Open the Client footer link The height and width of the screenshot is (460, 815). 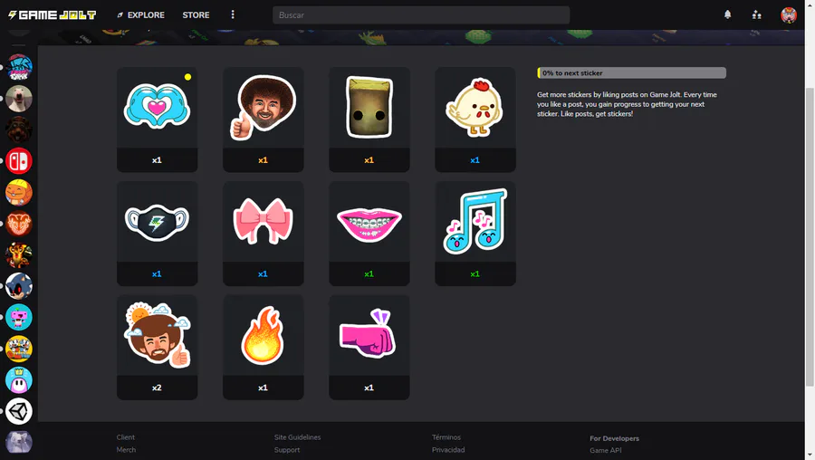(x=126, y=437)
